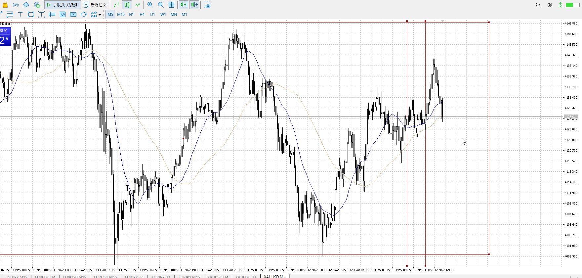Click the tile windows grid icon
582x278 pixels.
point(171,5)
